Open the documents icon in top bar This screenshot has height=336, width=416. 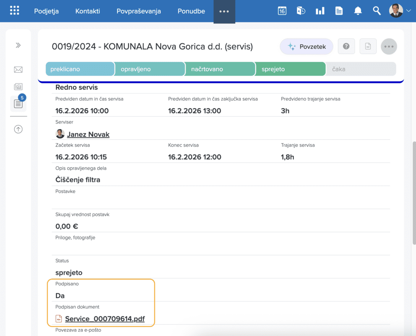coord(339,11)
